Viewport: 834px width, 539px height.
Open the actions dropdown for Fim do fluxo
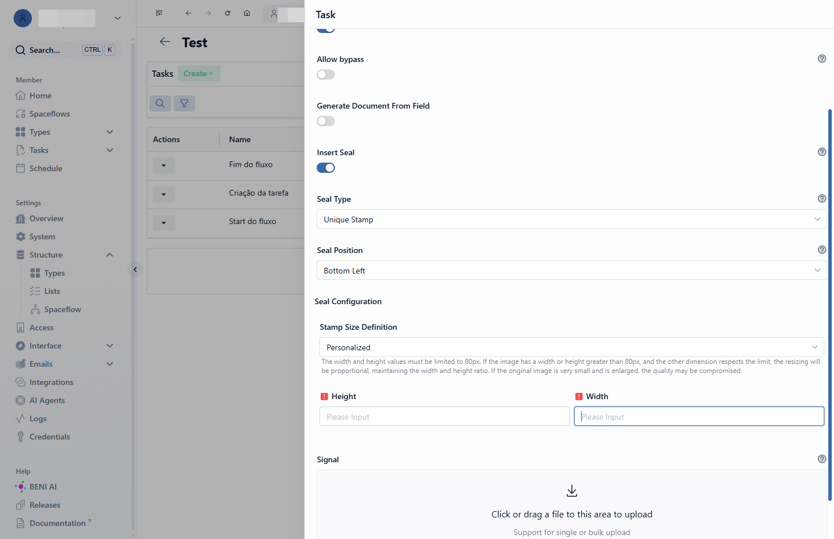coord(164,165)
